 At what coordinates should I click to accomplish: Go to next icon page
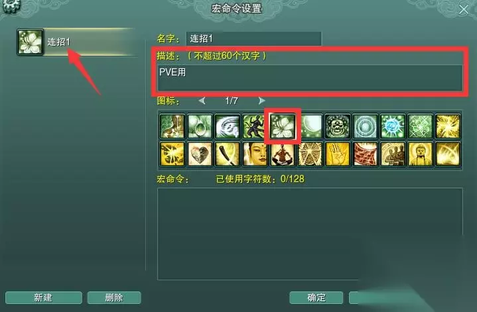pos(261,101)
